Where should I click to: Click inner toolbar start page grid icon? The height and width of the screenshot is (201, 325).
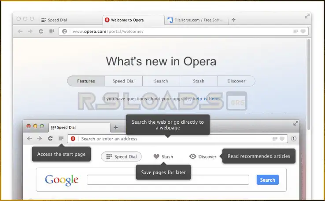pos(61,138)
